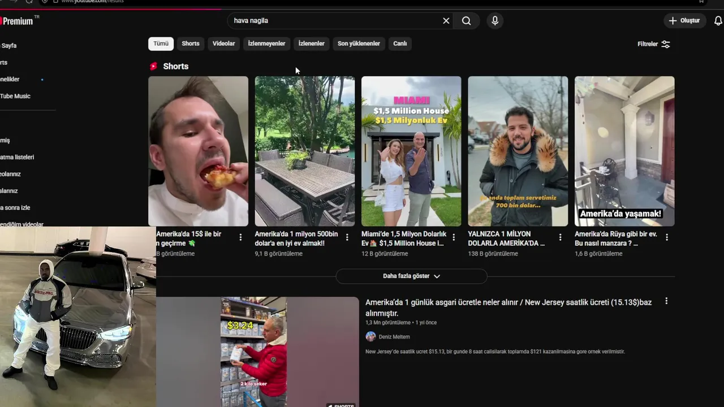This screenshot has width=724, height=407.
Task: Open the Deniz Meltem channel avatar
Action: tap(370, 337)
